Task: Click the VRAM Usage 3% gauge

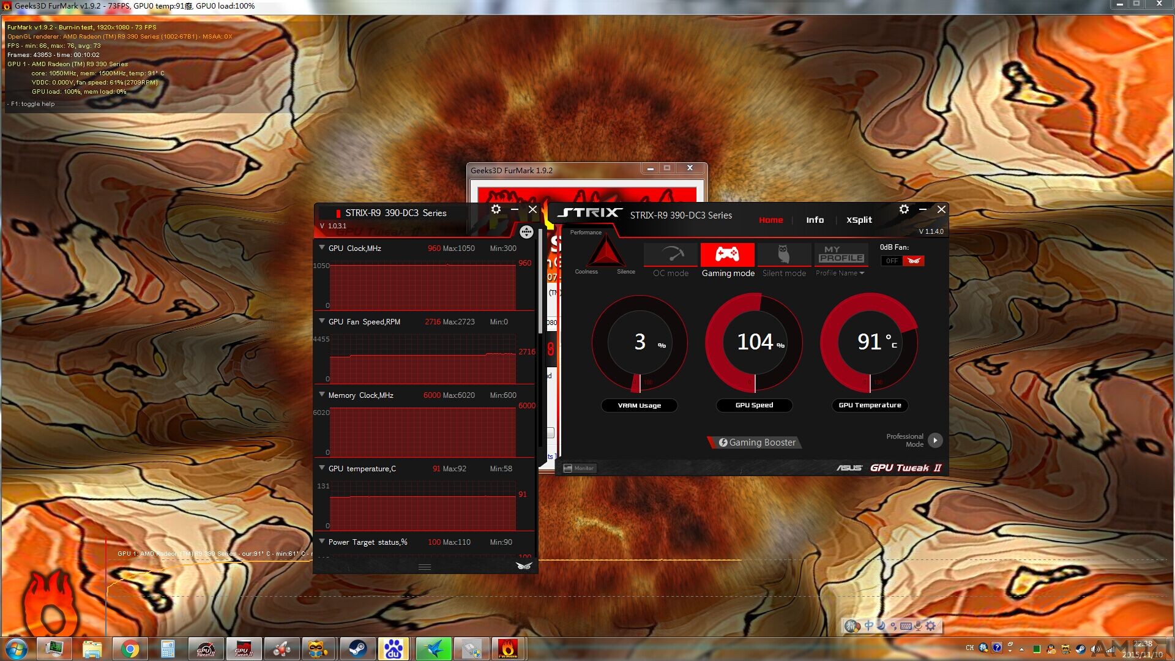Action: pos(640,343)
